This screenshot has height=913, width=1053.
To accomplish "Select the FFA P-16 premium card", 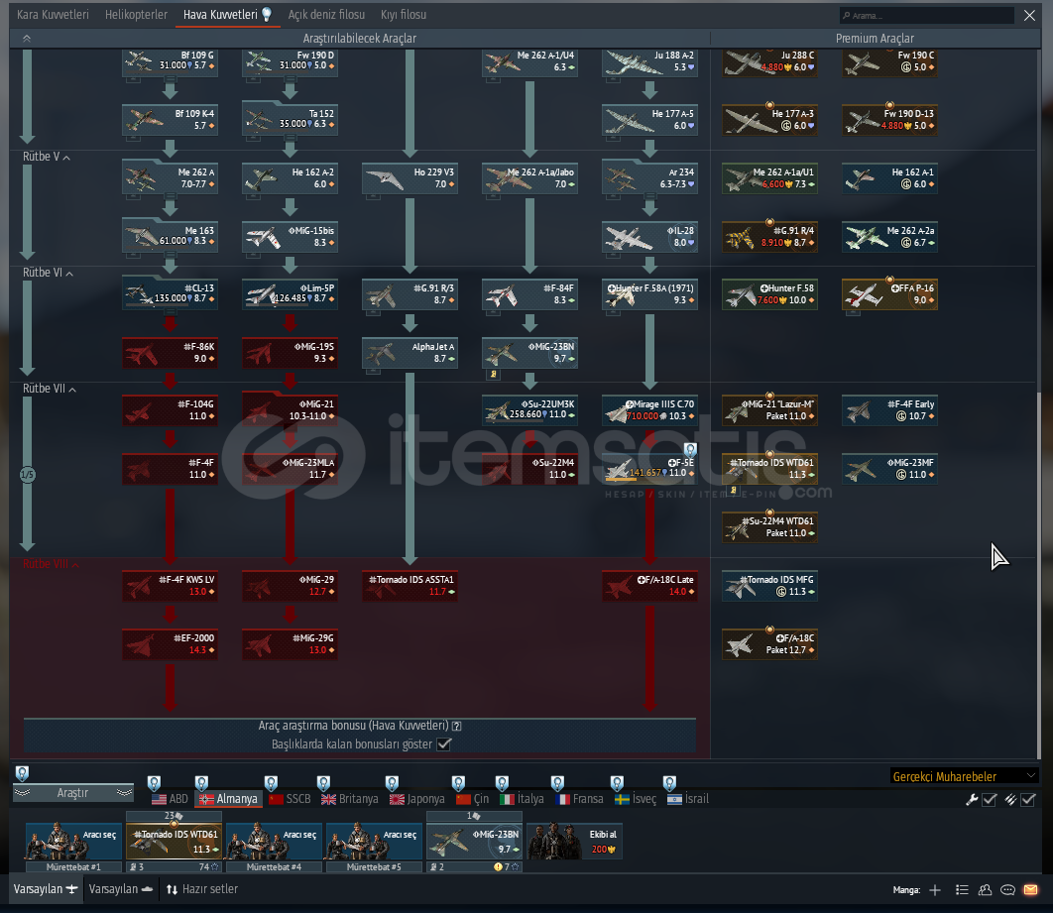I will [889, 294].
